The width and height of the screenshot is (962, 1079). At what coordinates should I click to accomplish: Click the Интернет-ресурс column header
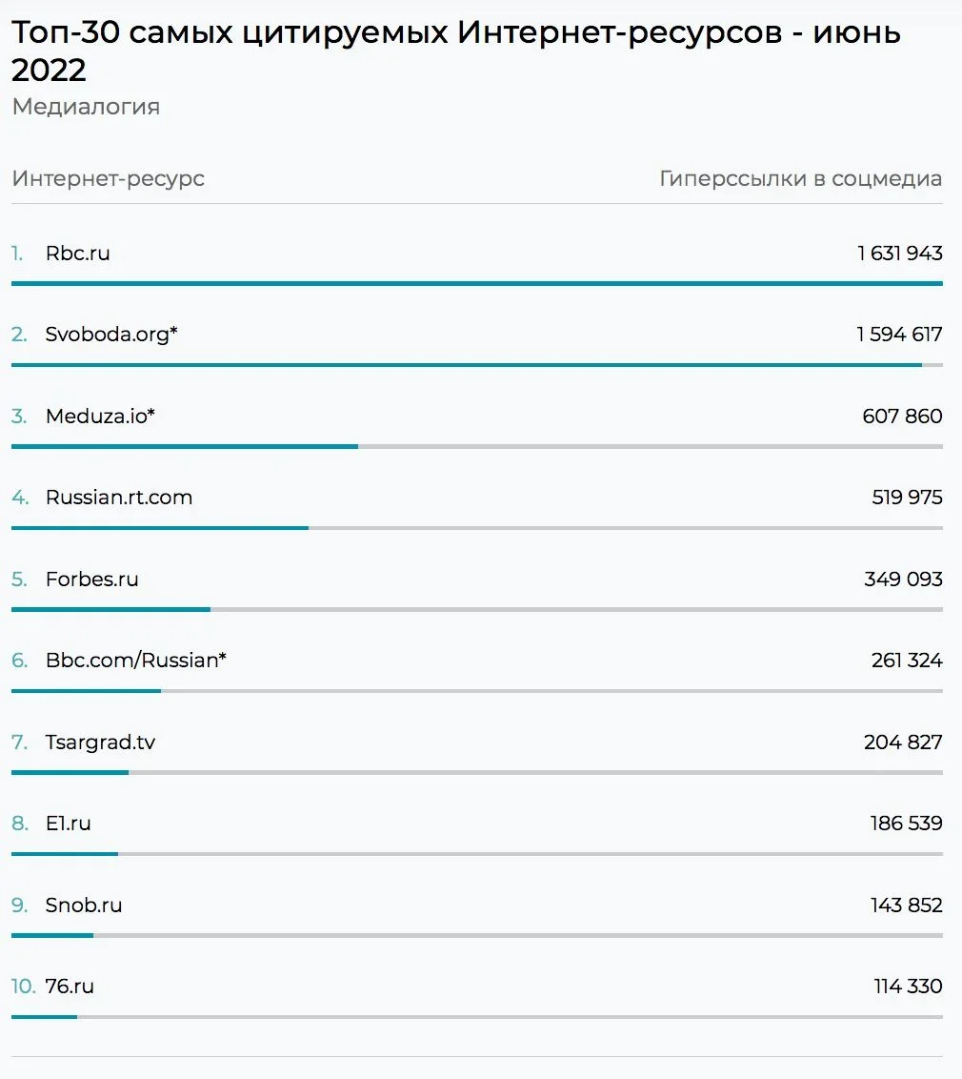click(x=109, y=179)
